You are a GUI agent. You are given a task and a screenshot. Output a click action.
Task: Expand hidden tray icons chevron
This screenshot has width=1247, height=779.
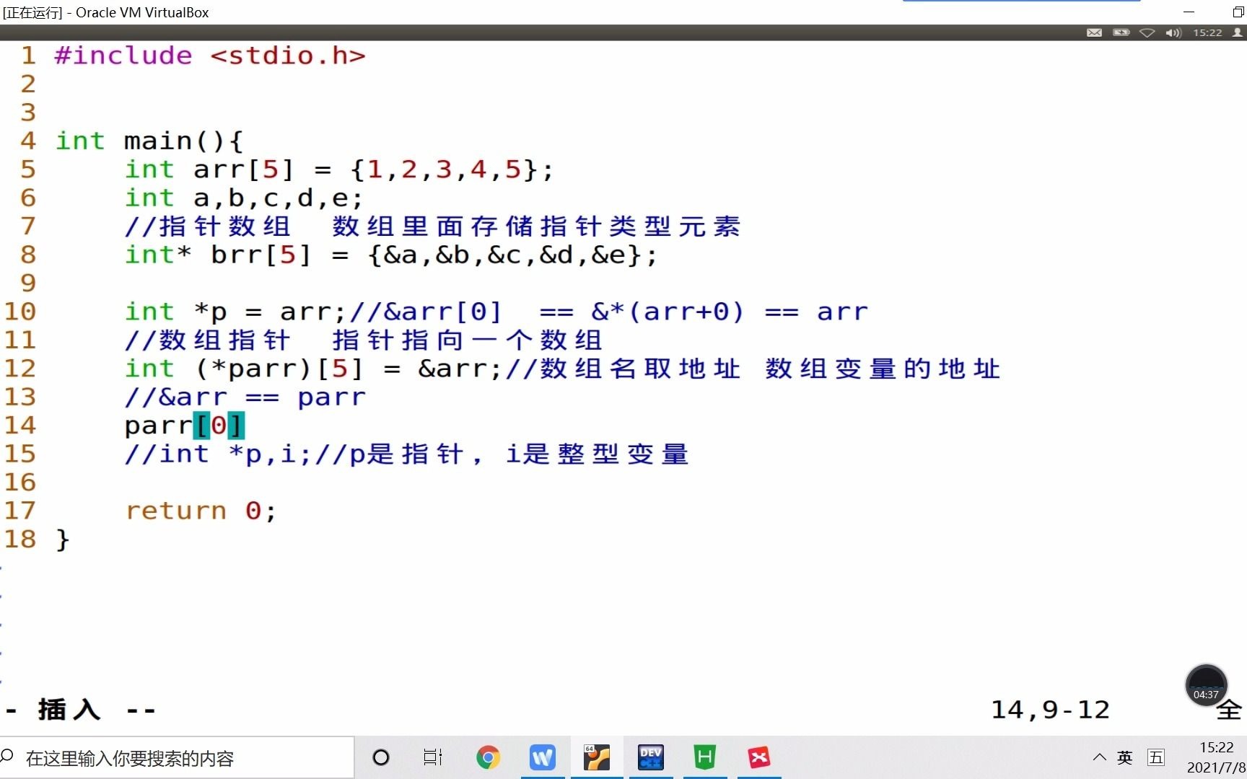[x=1099, y=757]
